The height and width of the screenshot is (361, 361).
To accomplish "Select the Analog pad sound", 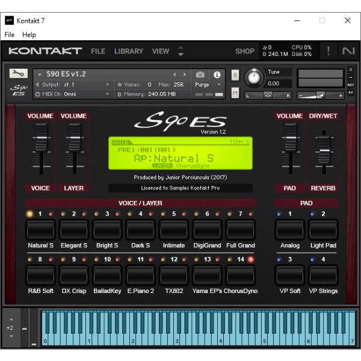I will pyautogui.click(x=290, y=230).
